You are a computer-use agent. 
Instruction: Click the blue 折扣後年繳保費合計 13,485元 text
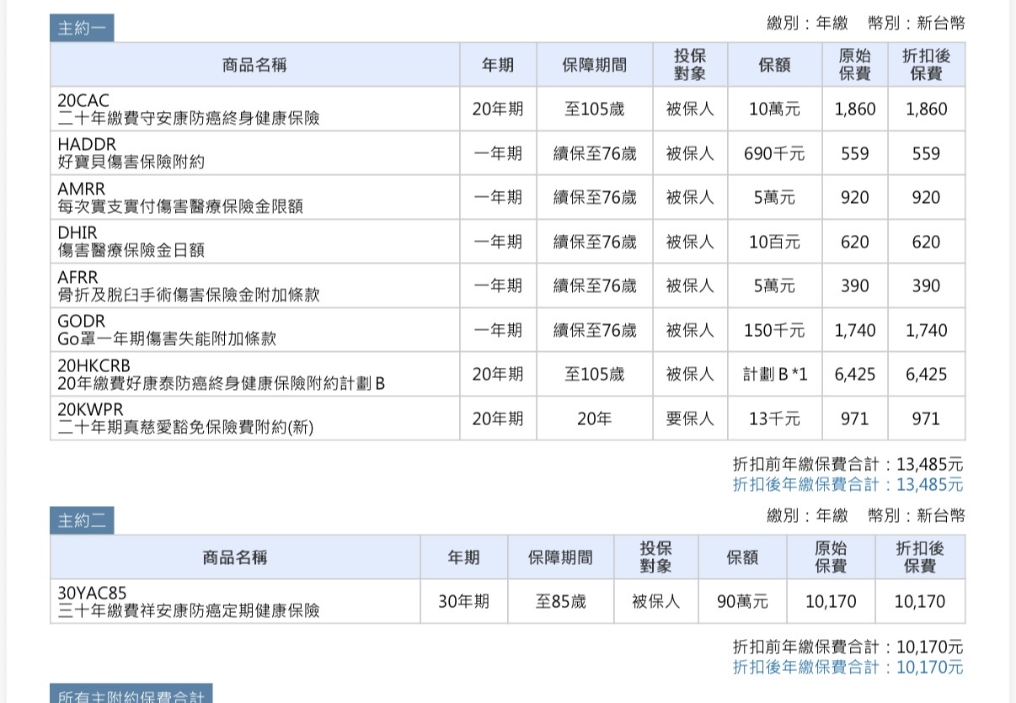point(848,485)
